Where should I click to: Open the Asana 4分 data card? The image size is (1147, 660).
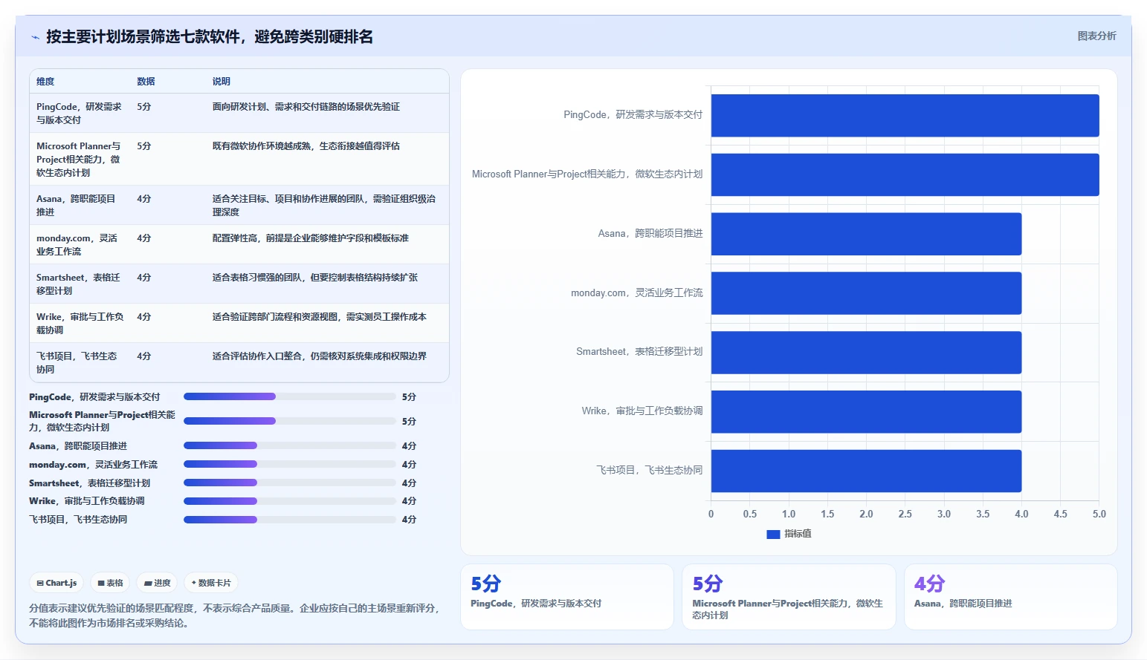click(x=1011, y=597)
